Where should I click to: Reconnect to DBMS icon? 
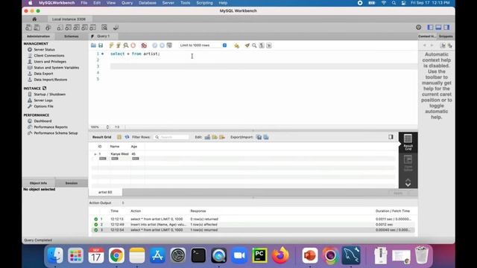[x=116, y=28]
